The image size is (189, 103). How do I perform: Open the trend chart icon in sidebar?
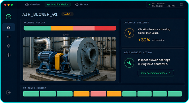[x=9, y=37]
